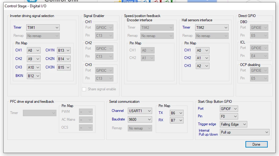
Task: Open the TX B6 pin dropdown
Action: [177, 113]
